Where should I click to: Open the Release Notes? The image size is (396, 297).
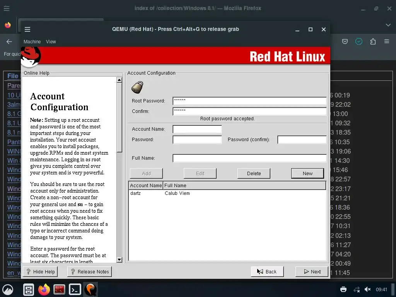point(89,272)
